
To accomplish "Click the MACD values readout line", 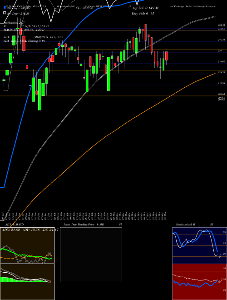I will [24, 30].
